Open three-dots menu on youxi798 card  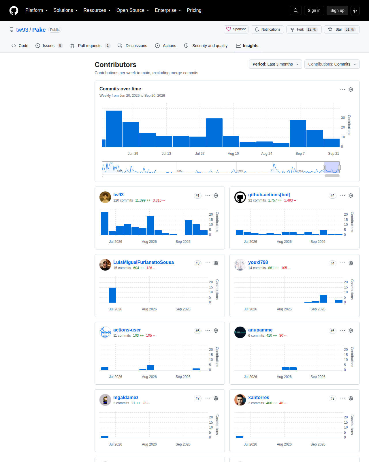click(343, 263)
